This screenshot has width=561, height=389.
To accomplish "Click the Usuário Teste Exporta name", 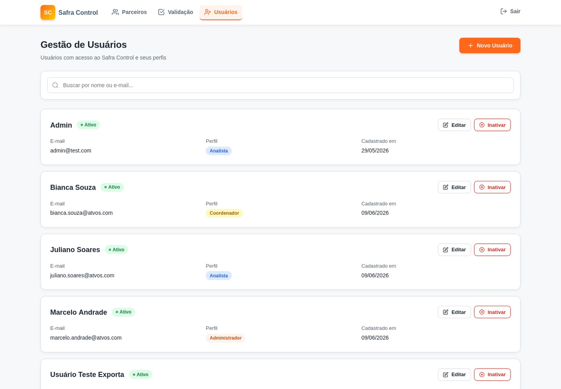I will [x=87, y=375].
